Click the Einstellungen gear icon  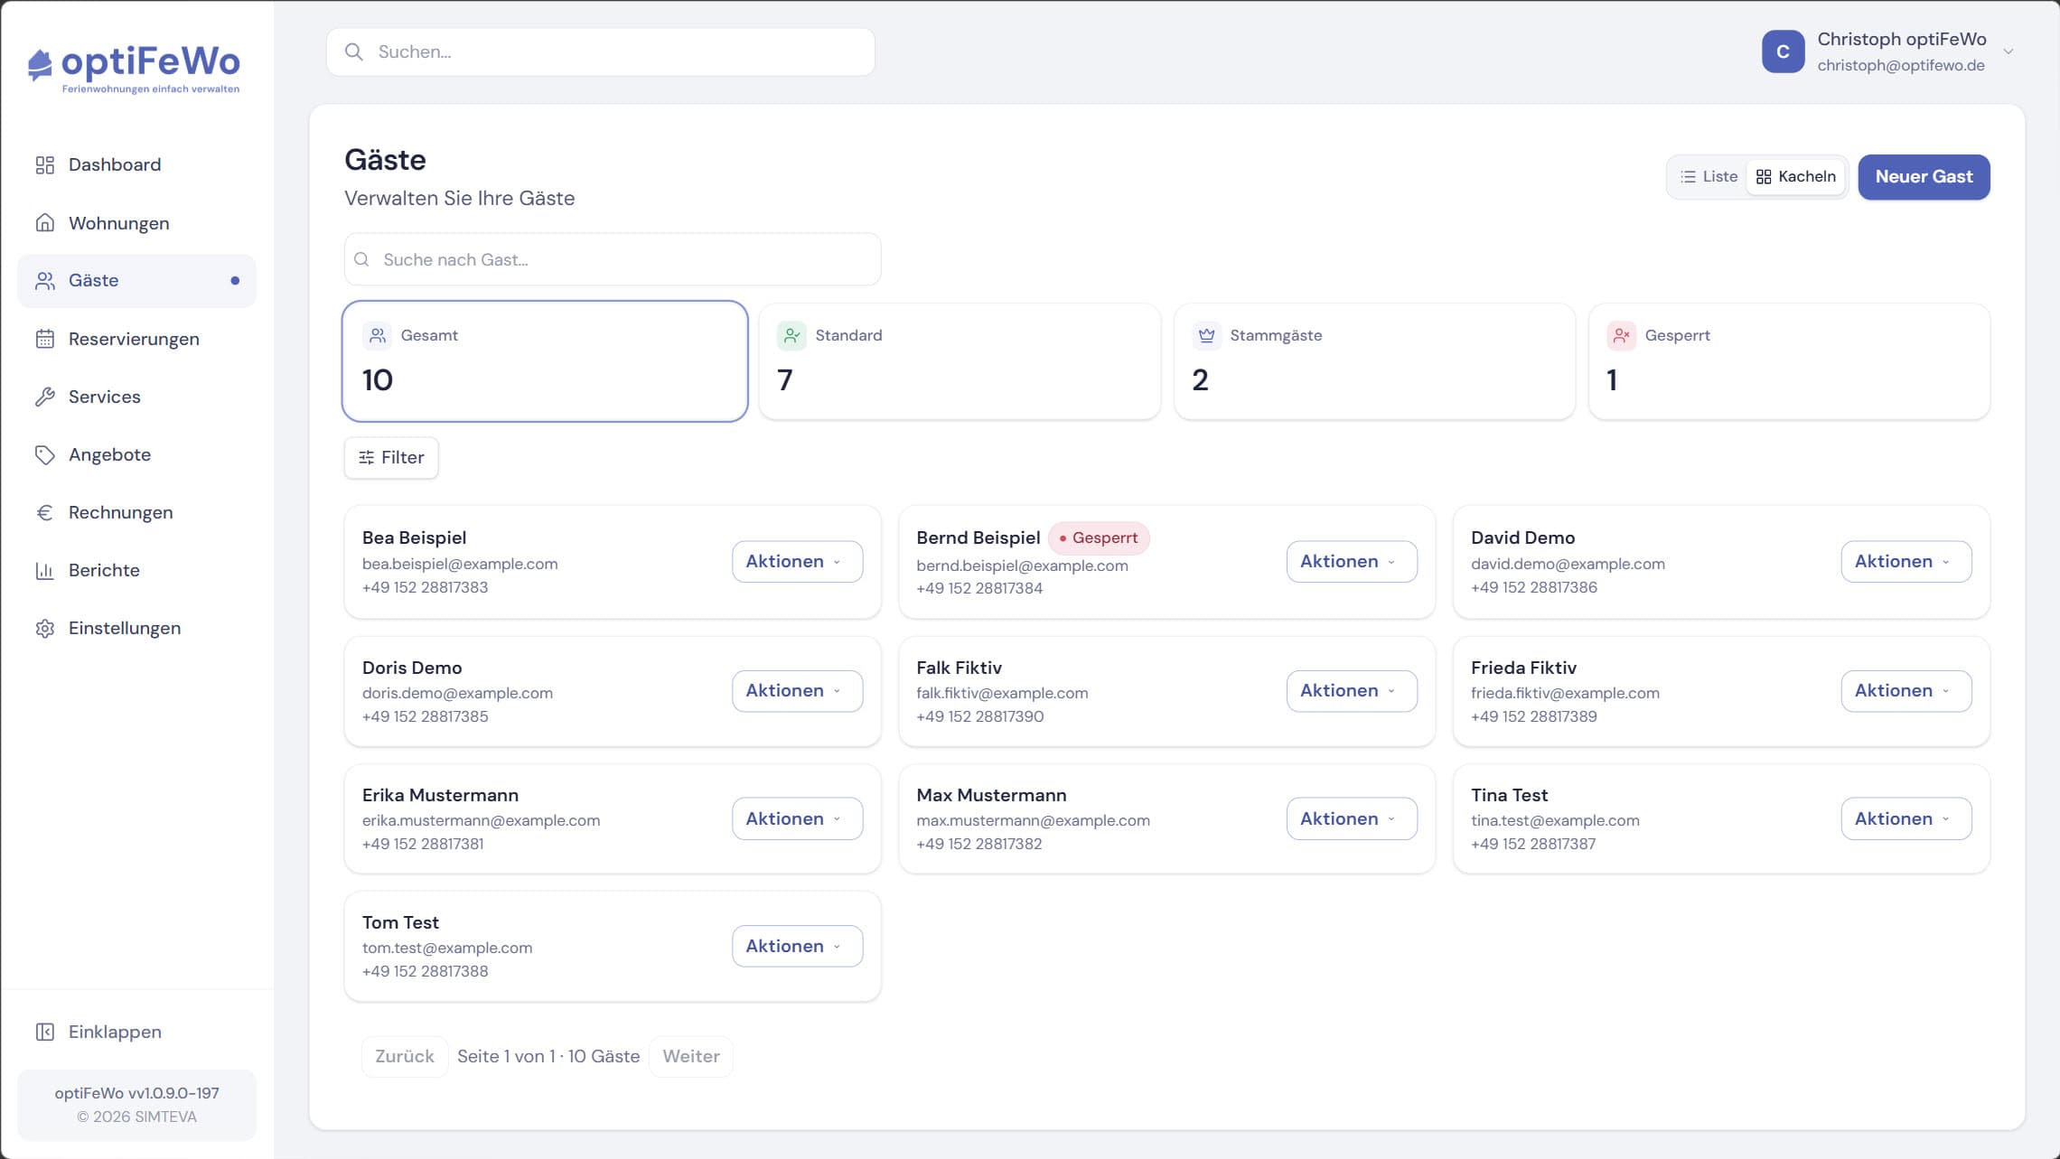(45, 628)
